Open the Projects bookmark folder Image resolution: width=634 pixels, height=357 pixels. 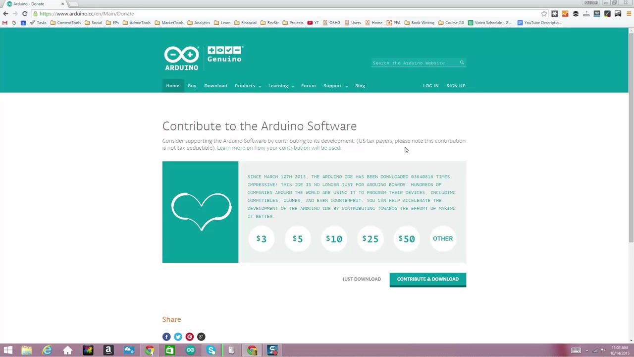293,23
